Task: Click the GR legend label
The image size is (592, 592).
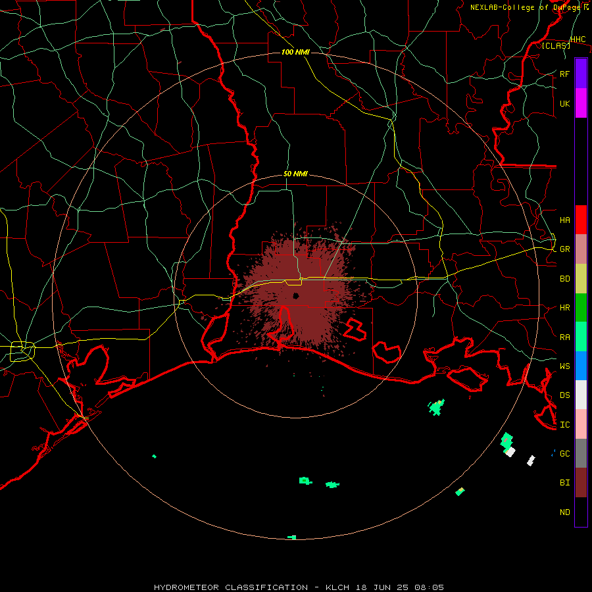Action: click(564, 249)
